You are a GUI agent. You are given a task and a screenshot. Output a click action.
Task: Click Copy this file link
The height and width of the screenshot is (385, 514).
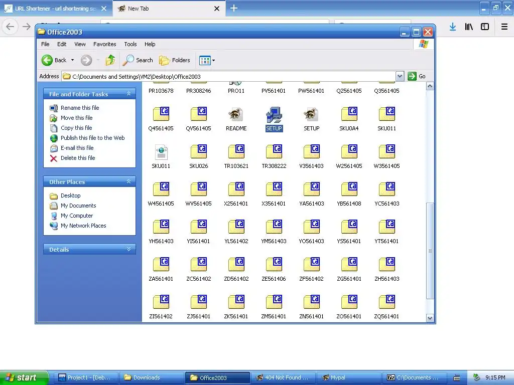click(76, 128)
